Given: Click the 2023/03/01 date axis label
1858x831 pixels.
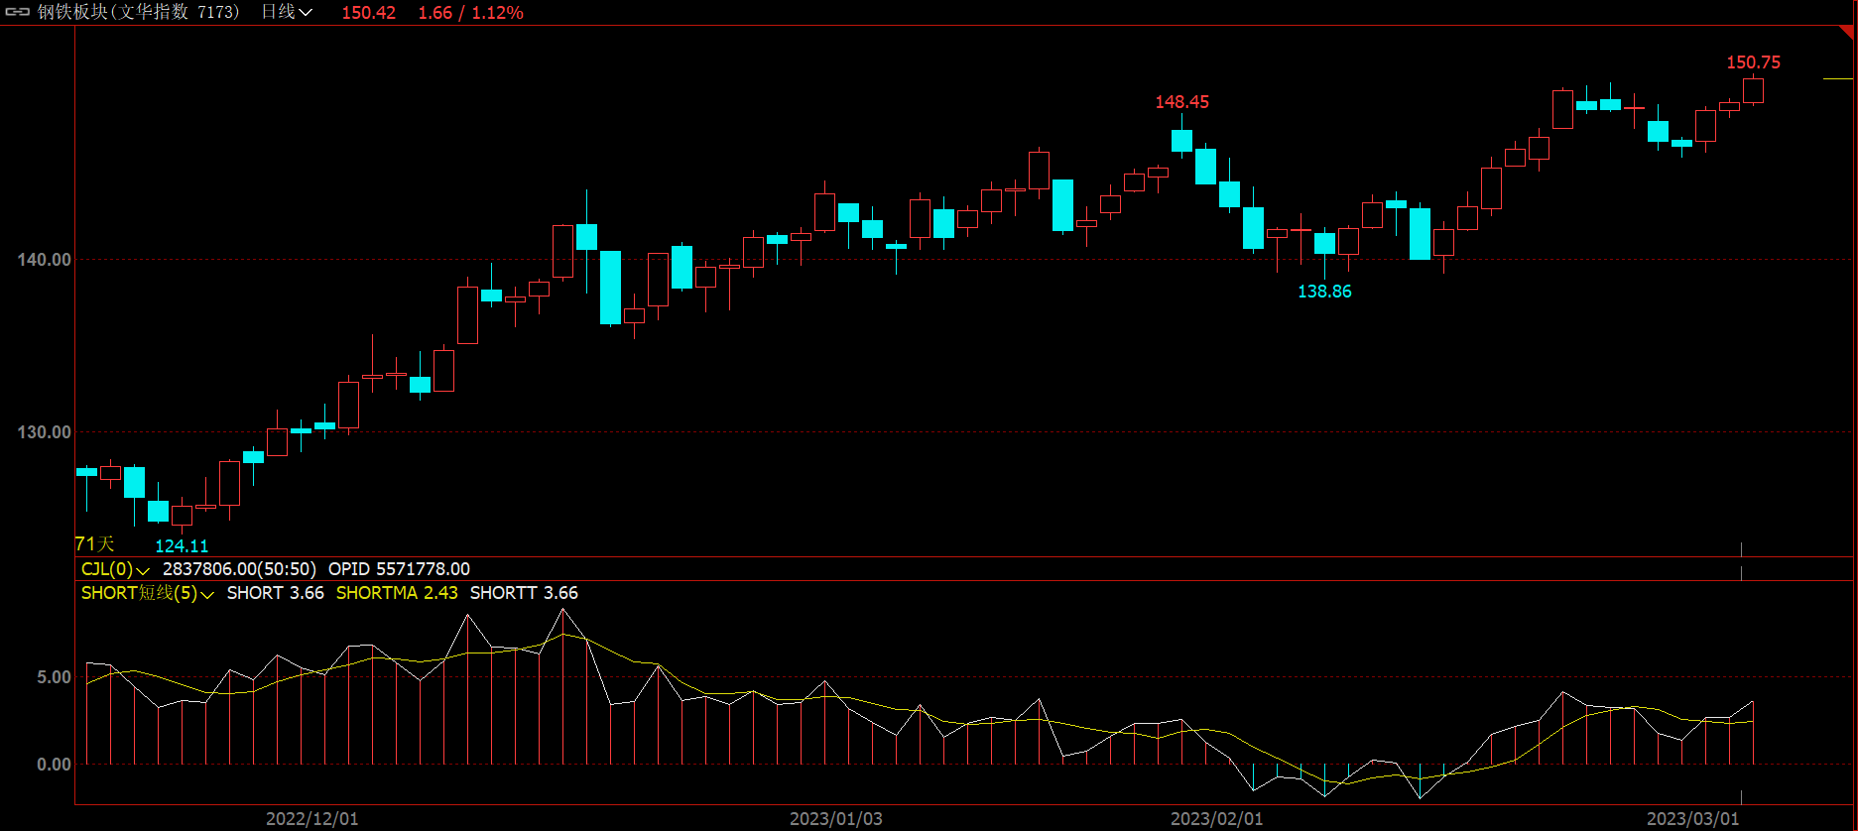Looking at the screenshot, I should point(1692,819).
